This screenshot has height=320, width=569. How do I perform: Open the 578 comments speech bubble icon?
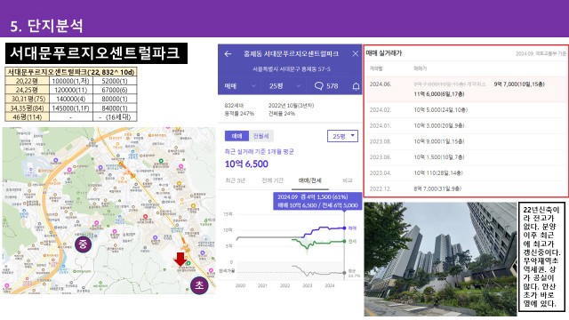pos(318,86)
